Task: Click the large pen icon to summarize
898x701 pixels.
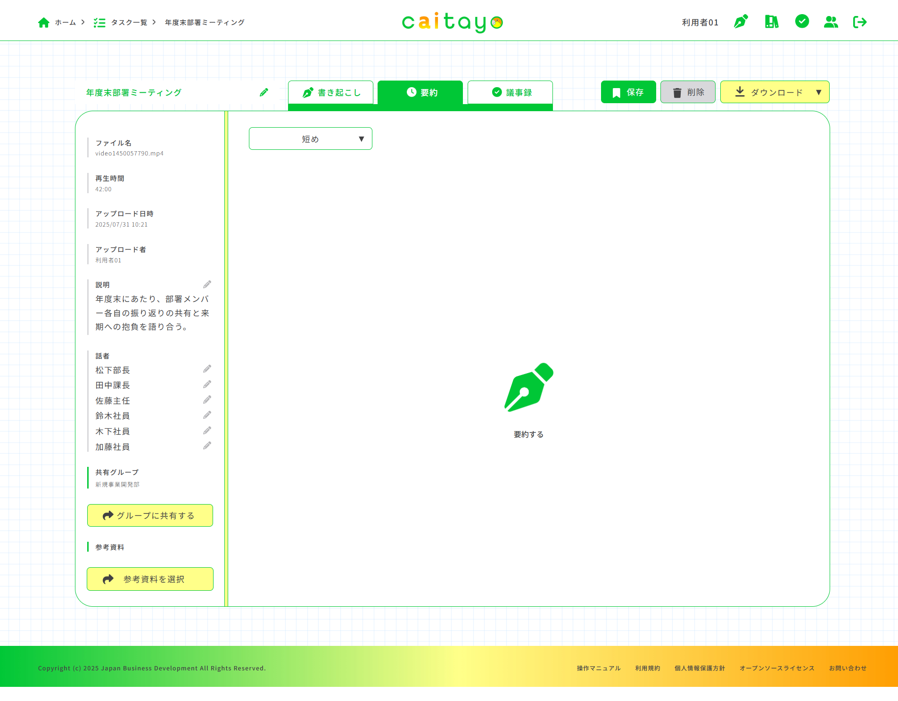Action: click(528, 388)
